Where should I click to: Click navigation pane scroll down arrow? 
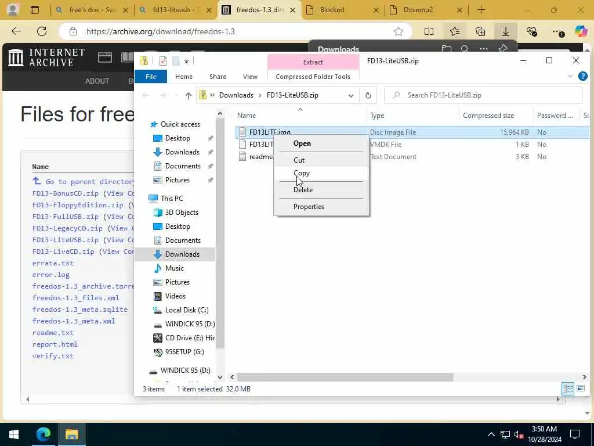[220, 377]
